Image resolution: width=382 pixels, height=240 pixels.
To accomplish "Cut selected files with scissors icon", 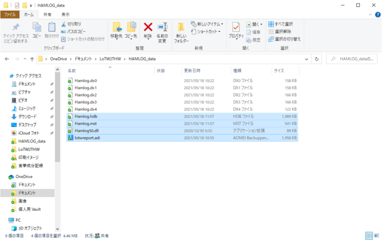I will (71, 24).
